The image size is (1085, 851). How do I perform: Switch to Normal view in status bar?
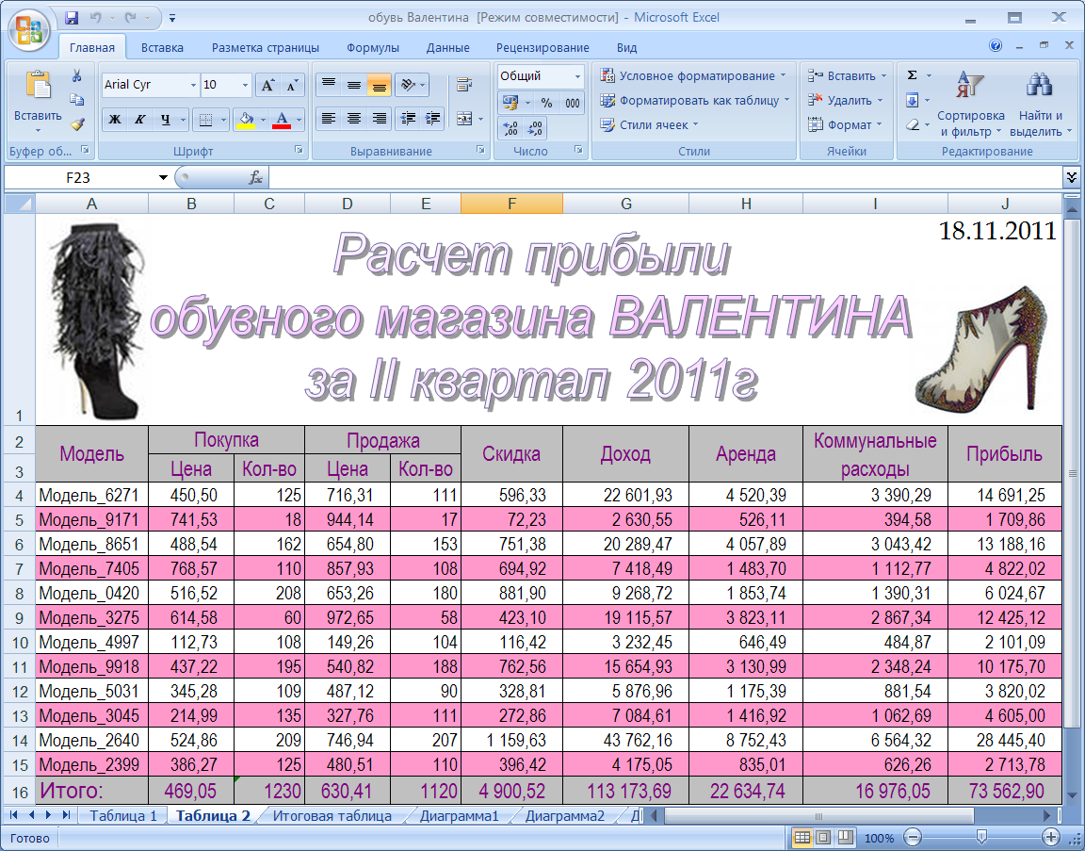802,838
